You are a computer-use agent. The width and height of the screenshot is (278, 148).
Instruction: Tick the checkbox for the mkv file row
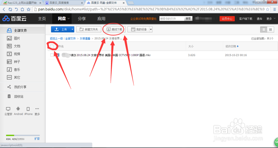click(x=52, y=55)
